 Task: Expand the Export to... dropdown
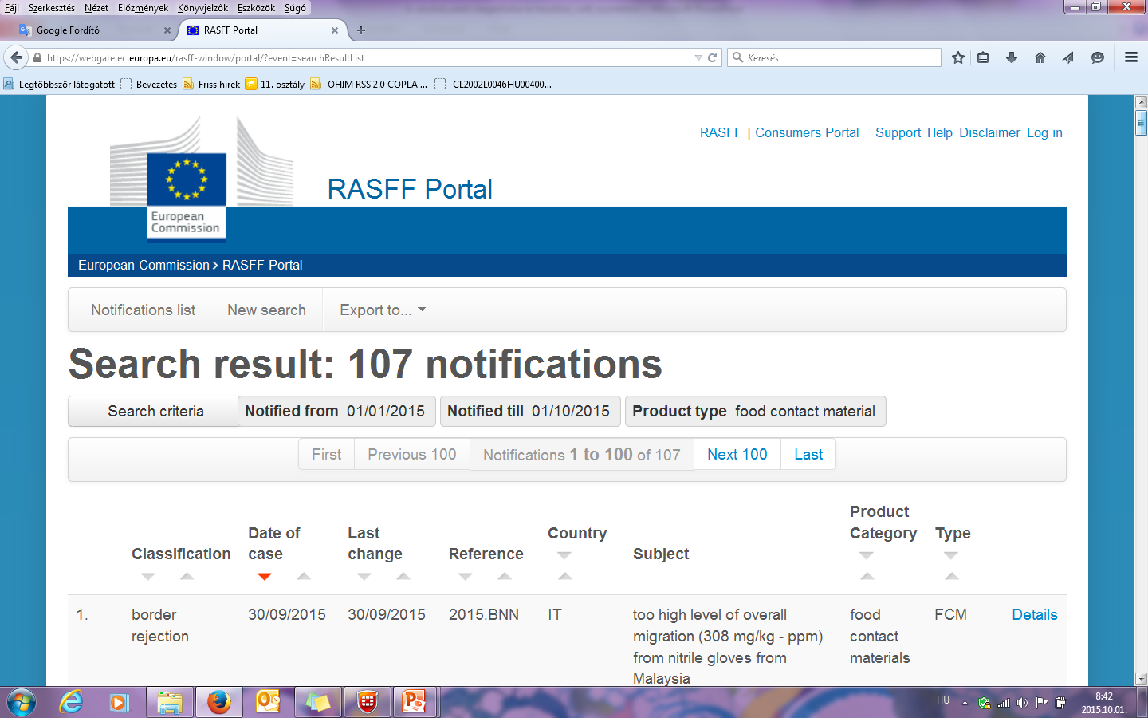pos(383,310)
